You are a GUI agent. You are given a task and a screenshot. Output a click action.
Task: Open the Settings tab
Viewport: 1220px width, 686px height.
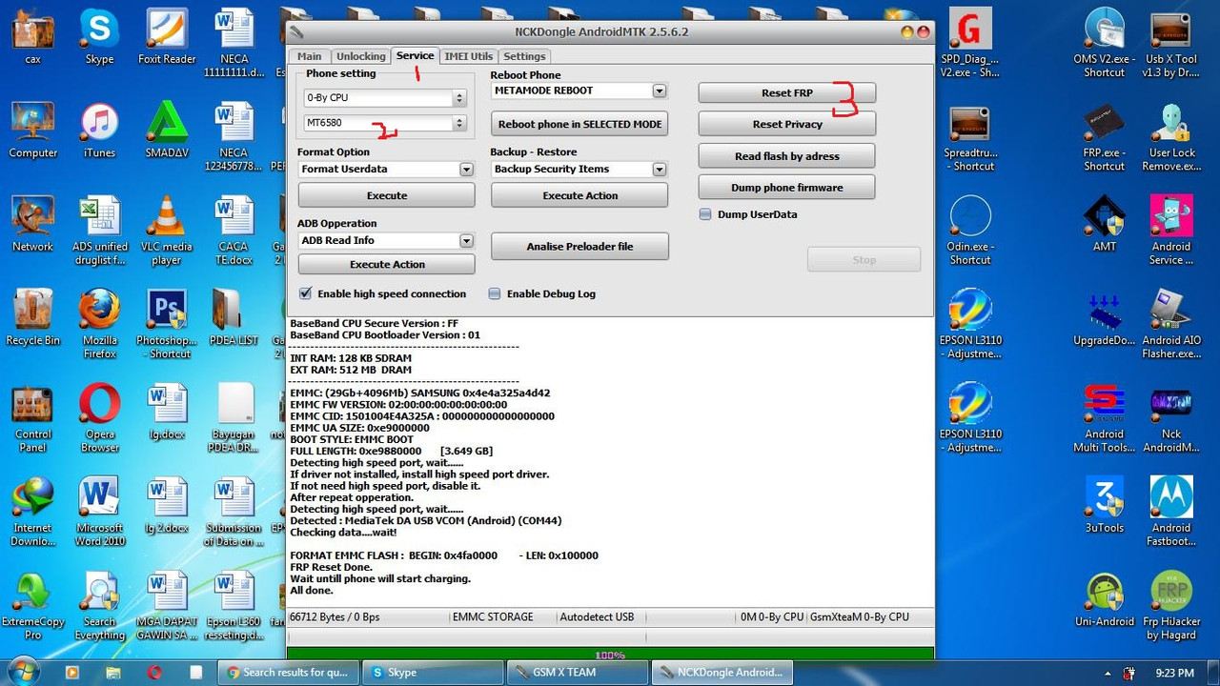click(523, 56)
